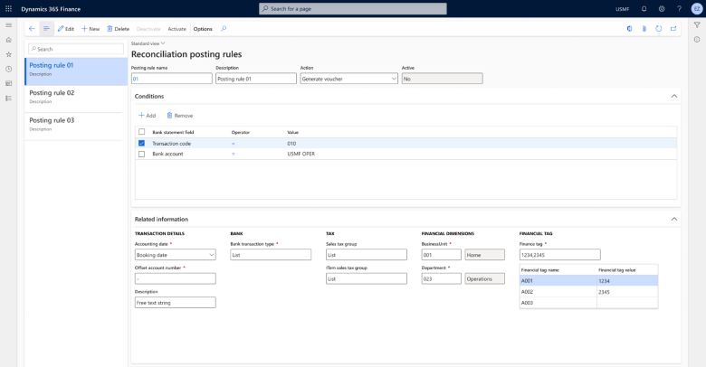Click Add in the Conditions section
Viewport: 706px width, 367px height.
click(147, 116)
